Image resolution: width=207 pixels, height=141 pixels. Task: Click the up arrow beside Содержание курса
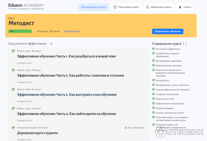(x=183, y=44)
